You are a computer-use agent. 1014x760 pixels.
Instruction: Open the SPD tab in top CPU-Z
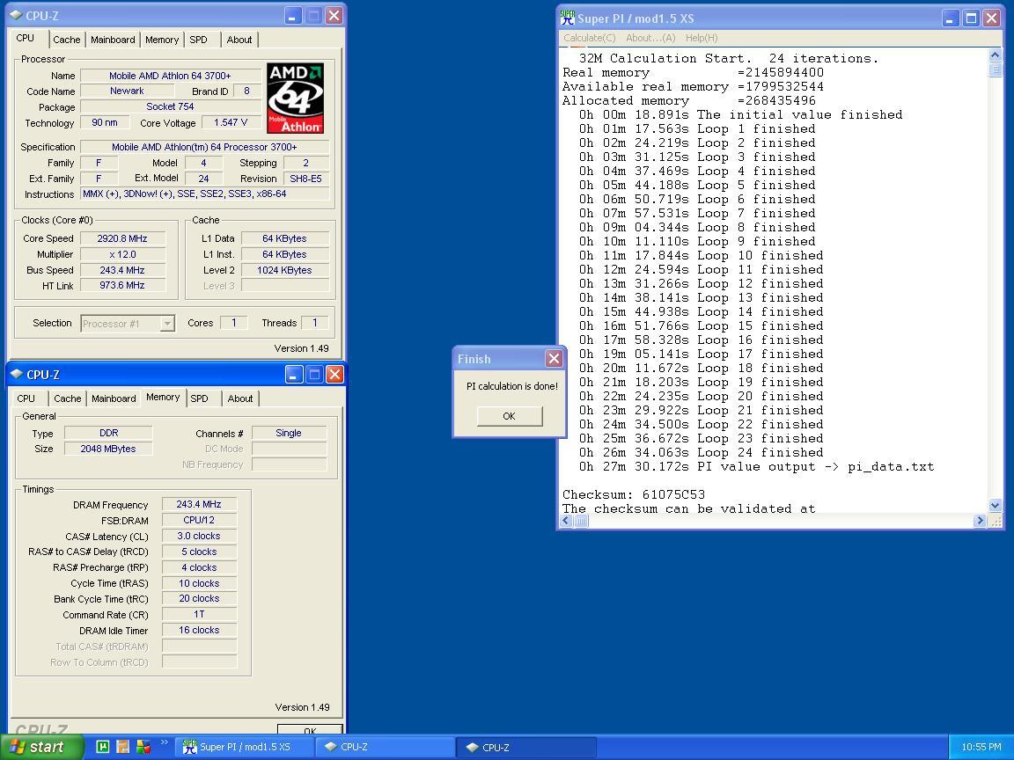[x=199, y=40]
